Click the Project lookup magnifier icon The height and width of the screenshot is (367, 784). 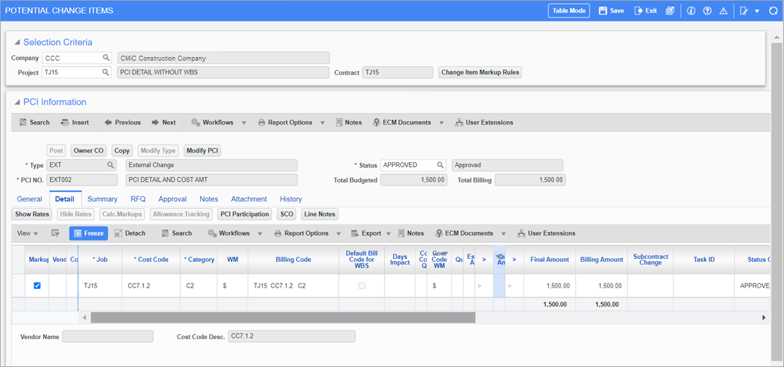(x=106, y=72)
